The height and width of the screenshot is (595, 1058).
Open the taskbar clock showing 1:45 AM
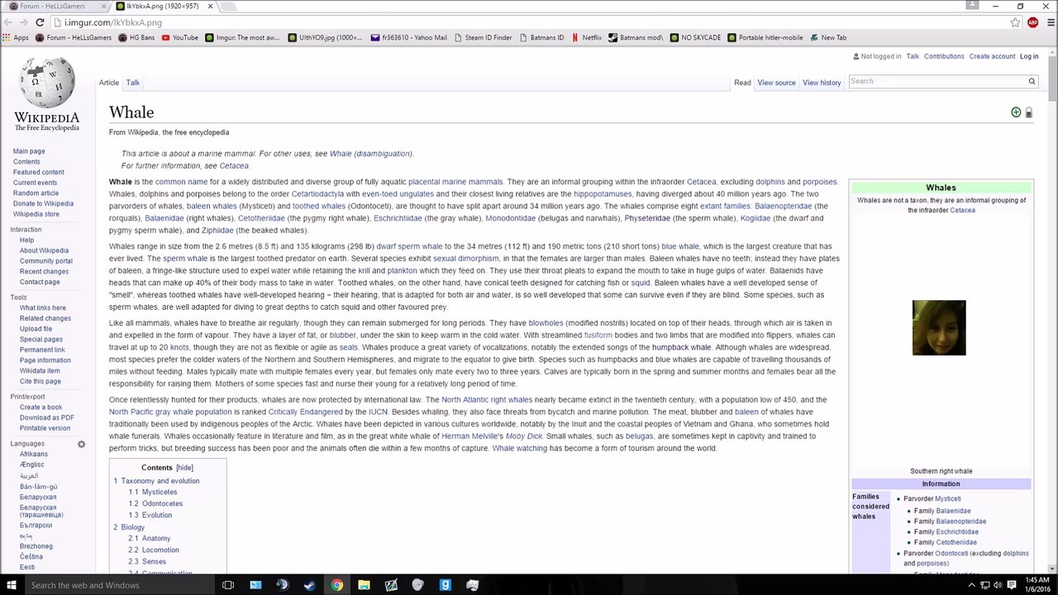pos(1038,585)
